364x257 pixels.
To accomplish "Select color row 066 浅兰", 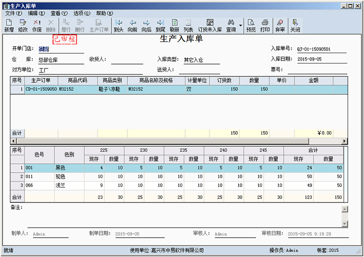I will point(177,186).
